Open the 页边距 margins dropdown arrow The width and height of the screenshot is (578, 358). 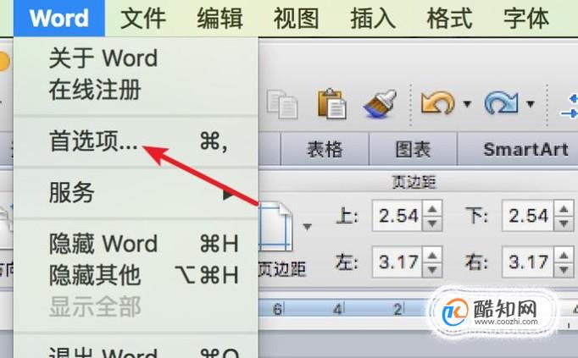pyautogui.click(x=307, y=227)
